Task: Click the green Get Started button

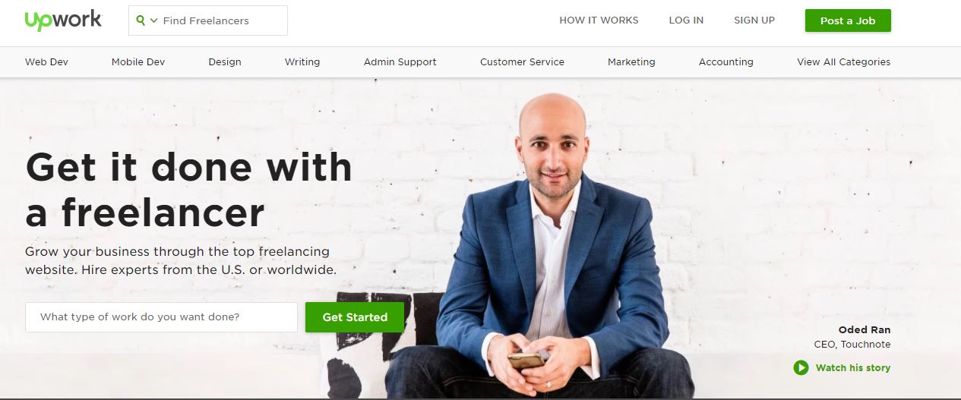Action: (x=355, y=317)
